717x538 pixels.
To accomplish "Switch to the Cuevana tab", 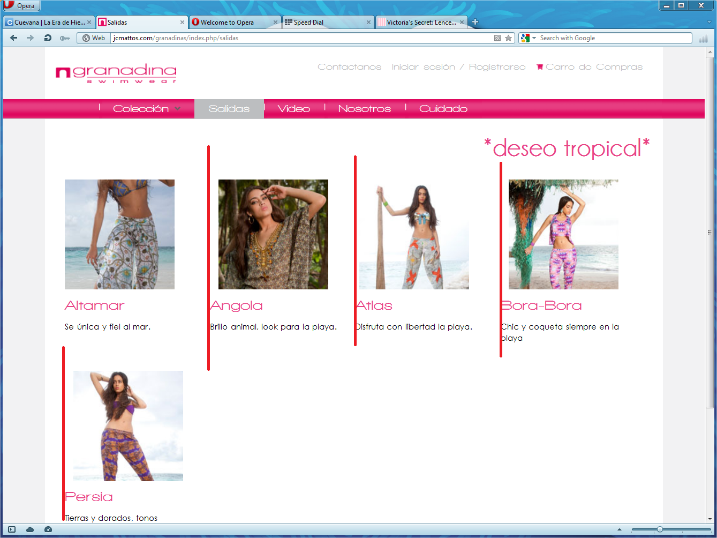I will pos(49,23).
